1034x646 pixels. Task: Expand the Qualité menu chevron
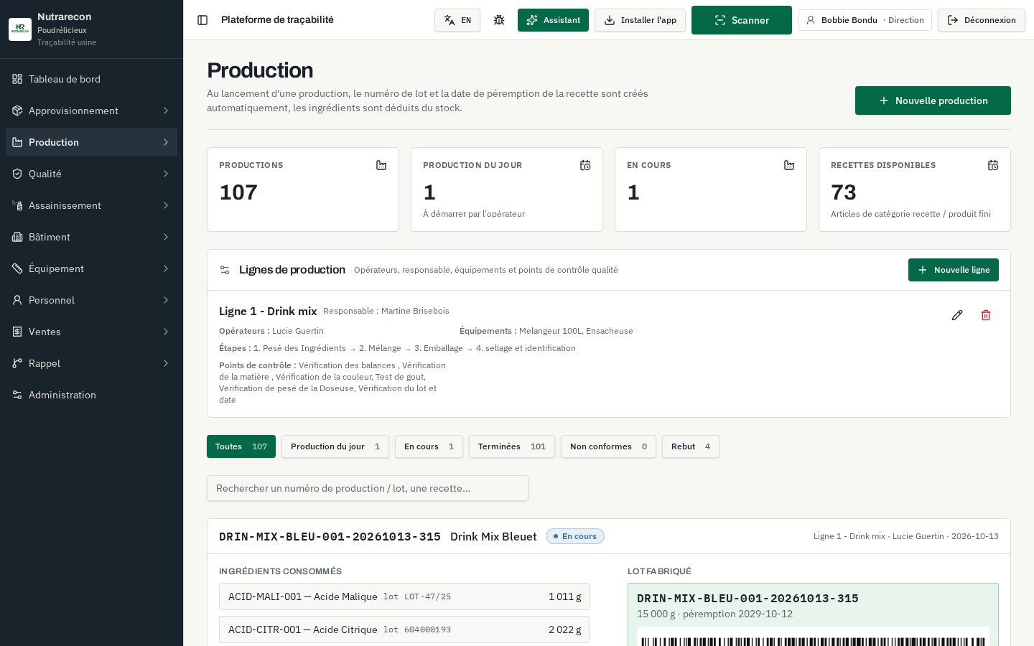coord(166,174)
